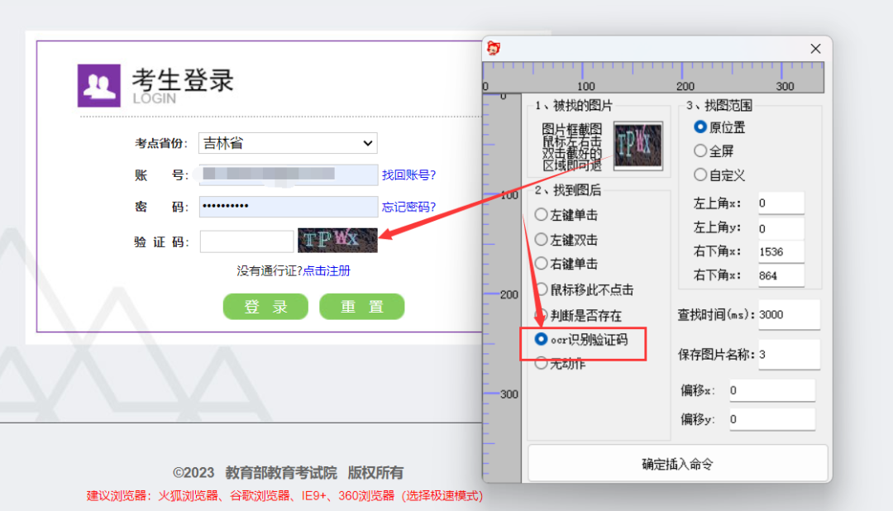Click the captured captcha thumbnail in dialog
The width and height of the screenshot is (893, 511).
click(638, 147)
